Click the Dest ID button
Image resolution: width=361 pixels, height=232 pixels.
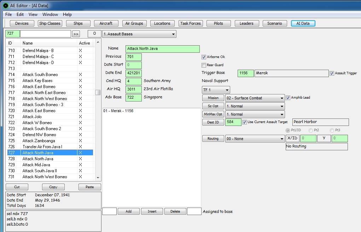point(213,122)
